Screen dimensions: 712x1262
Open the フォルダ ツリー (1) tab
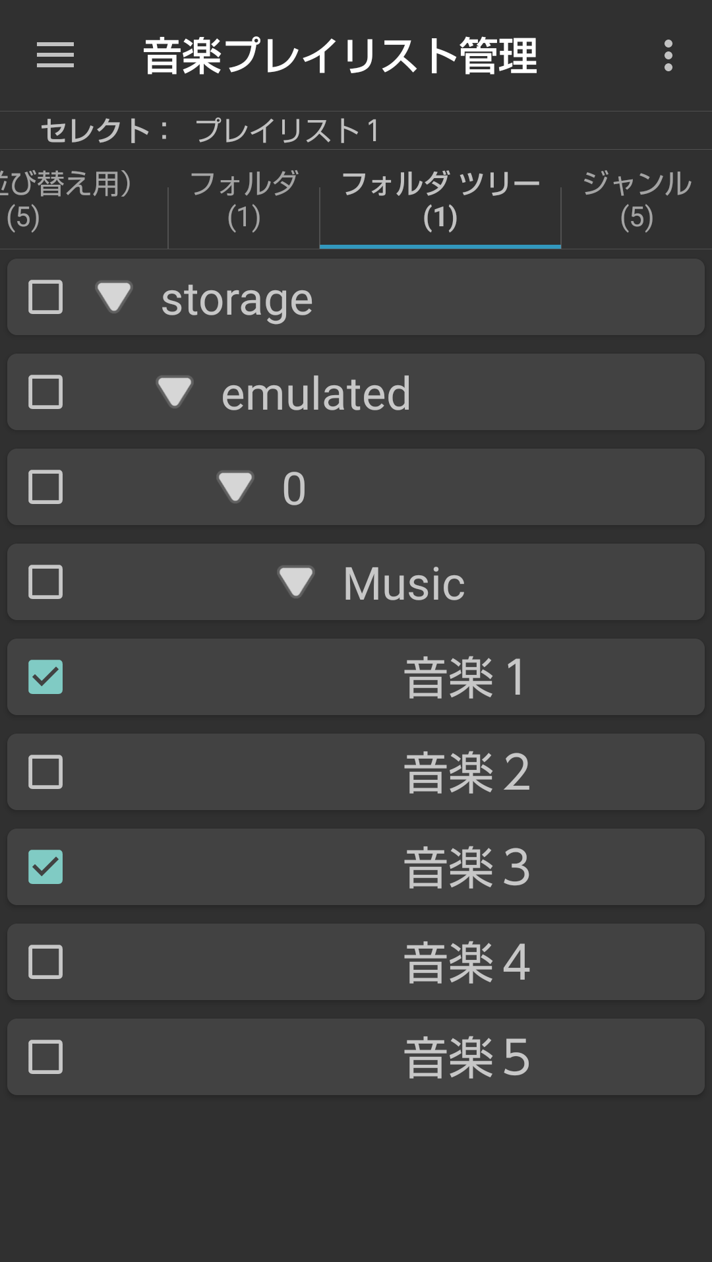tap(440, 200)
